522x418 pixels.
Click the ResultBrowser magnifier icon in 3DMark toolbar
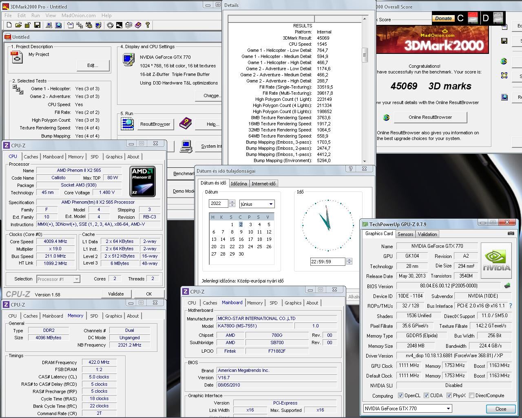(58, 25)
